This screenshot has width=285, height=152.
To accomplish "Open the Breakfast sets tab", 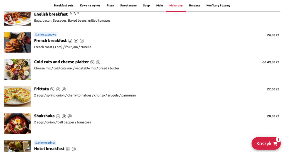I will [64, 6].
